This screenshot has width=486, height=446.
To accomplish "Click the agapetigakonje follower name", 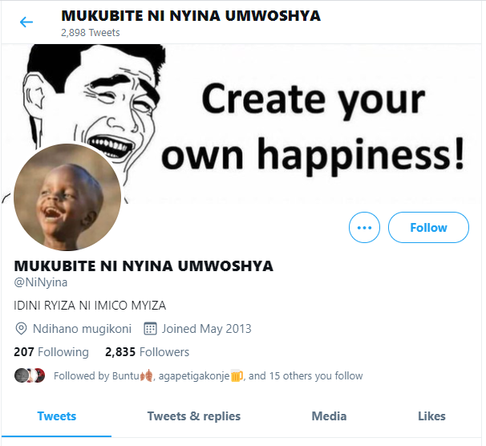I will (x=189, y=375).
